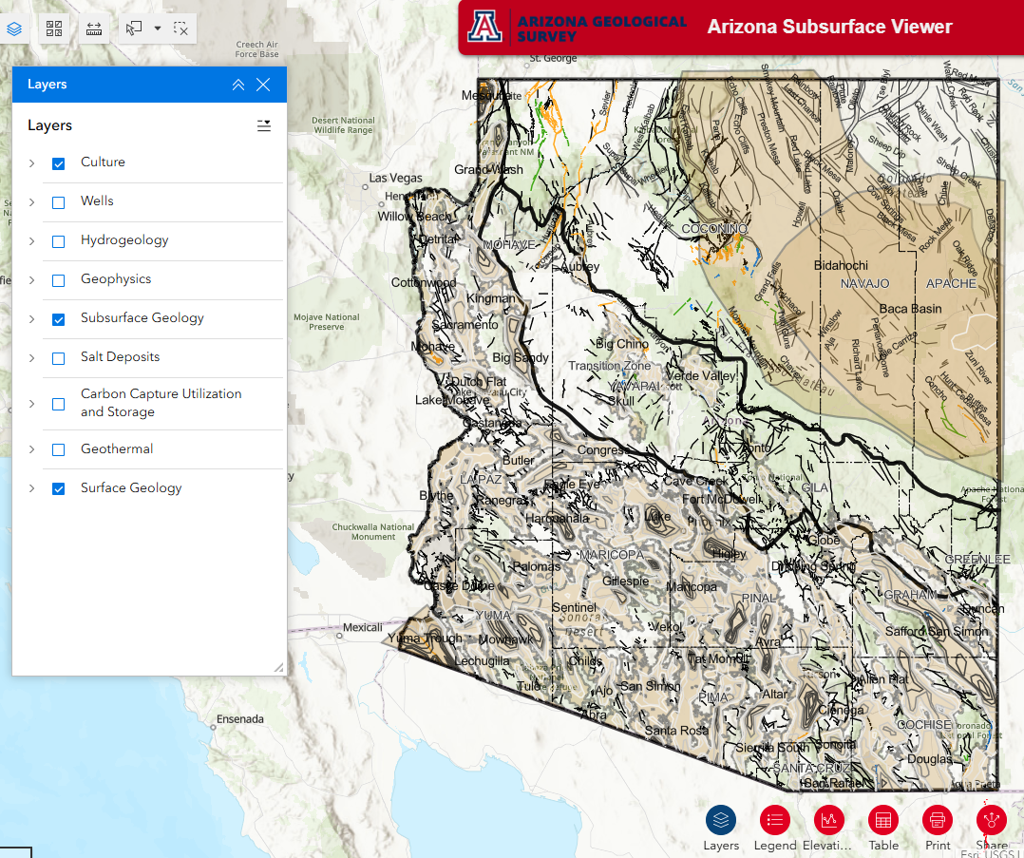Open selection tool options dropdown arrow

pyautogui.click(x=158, y=29)
